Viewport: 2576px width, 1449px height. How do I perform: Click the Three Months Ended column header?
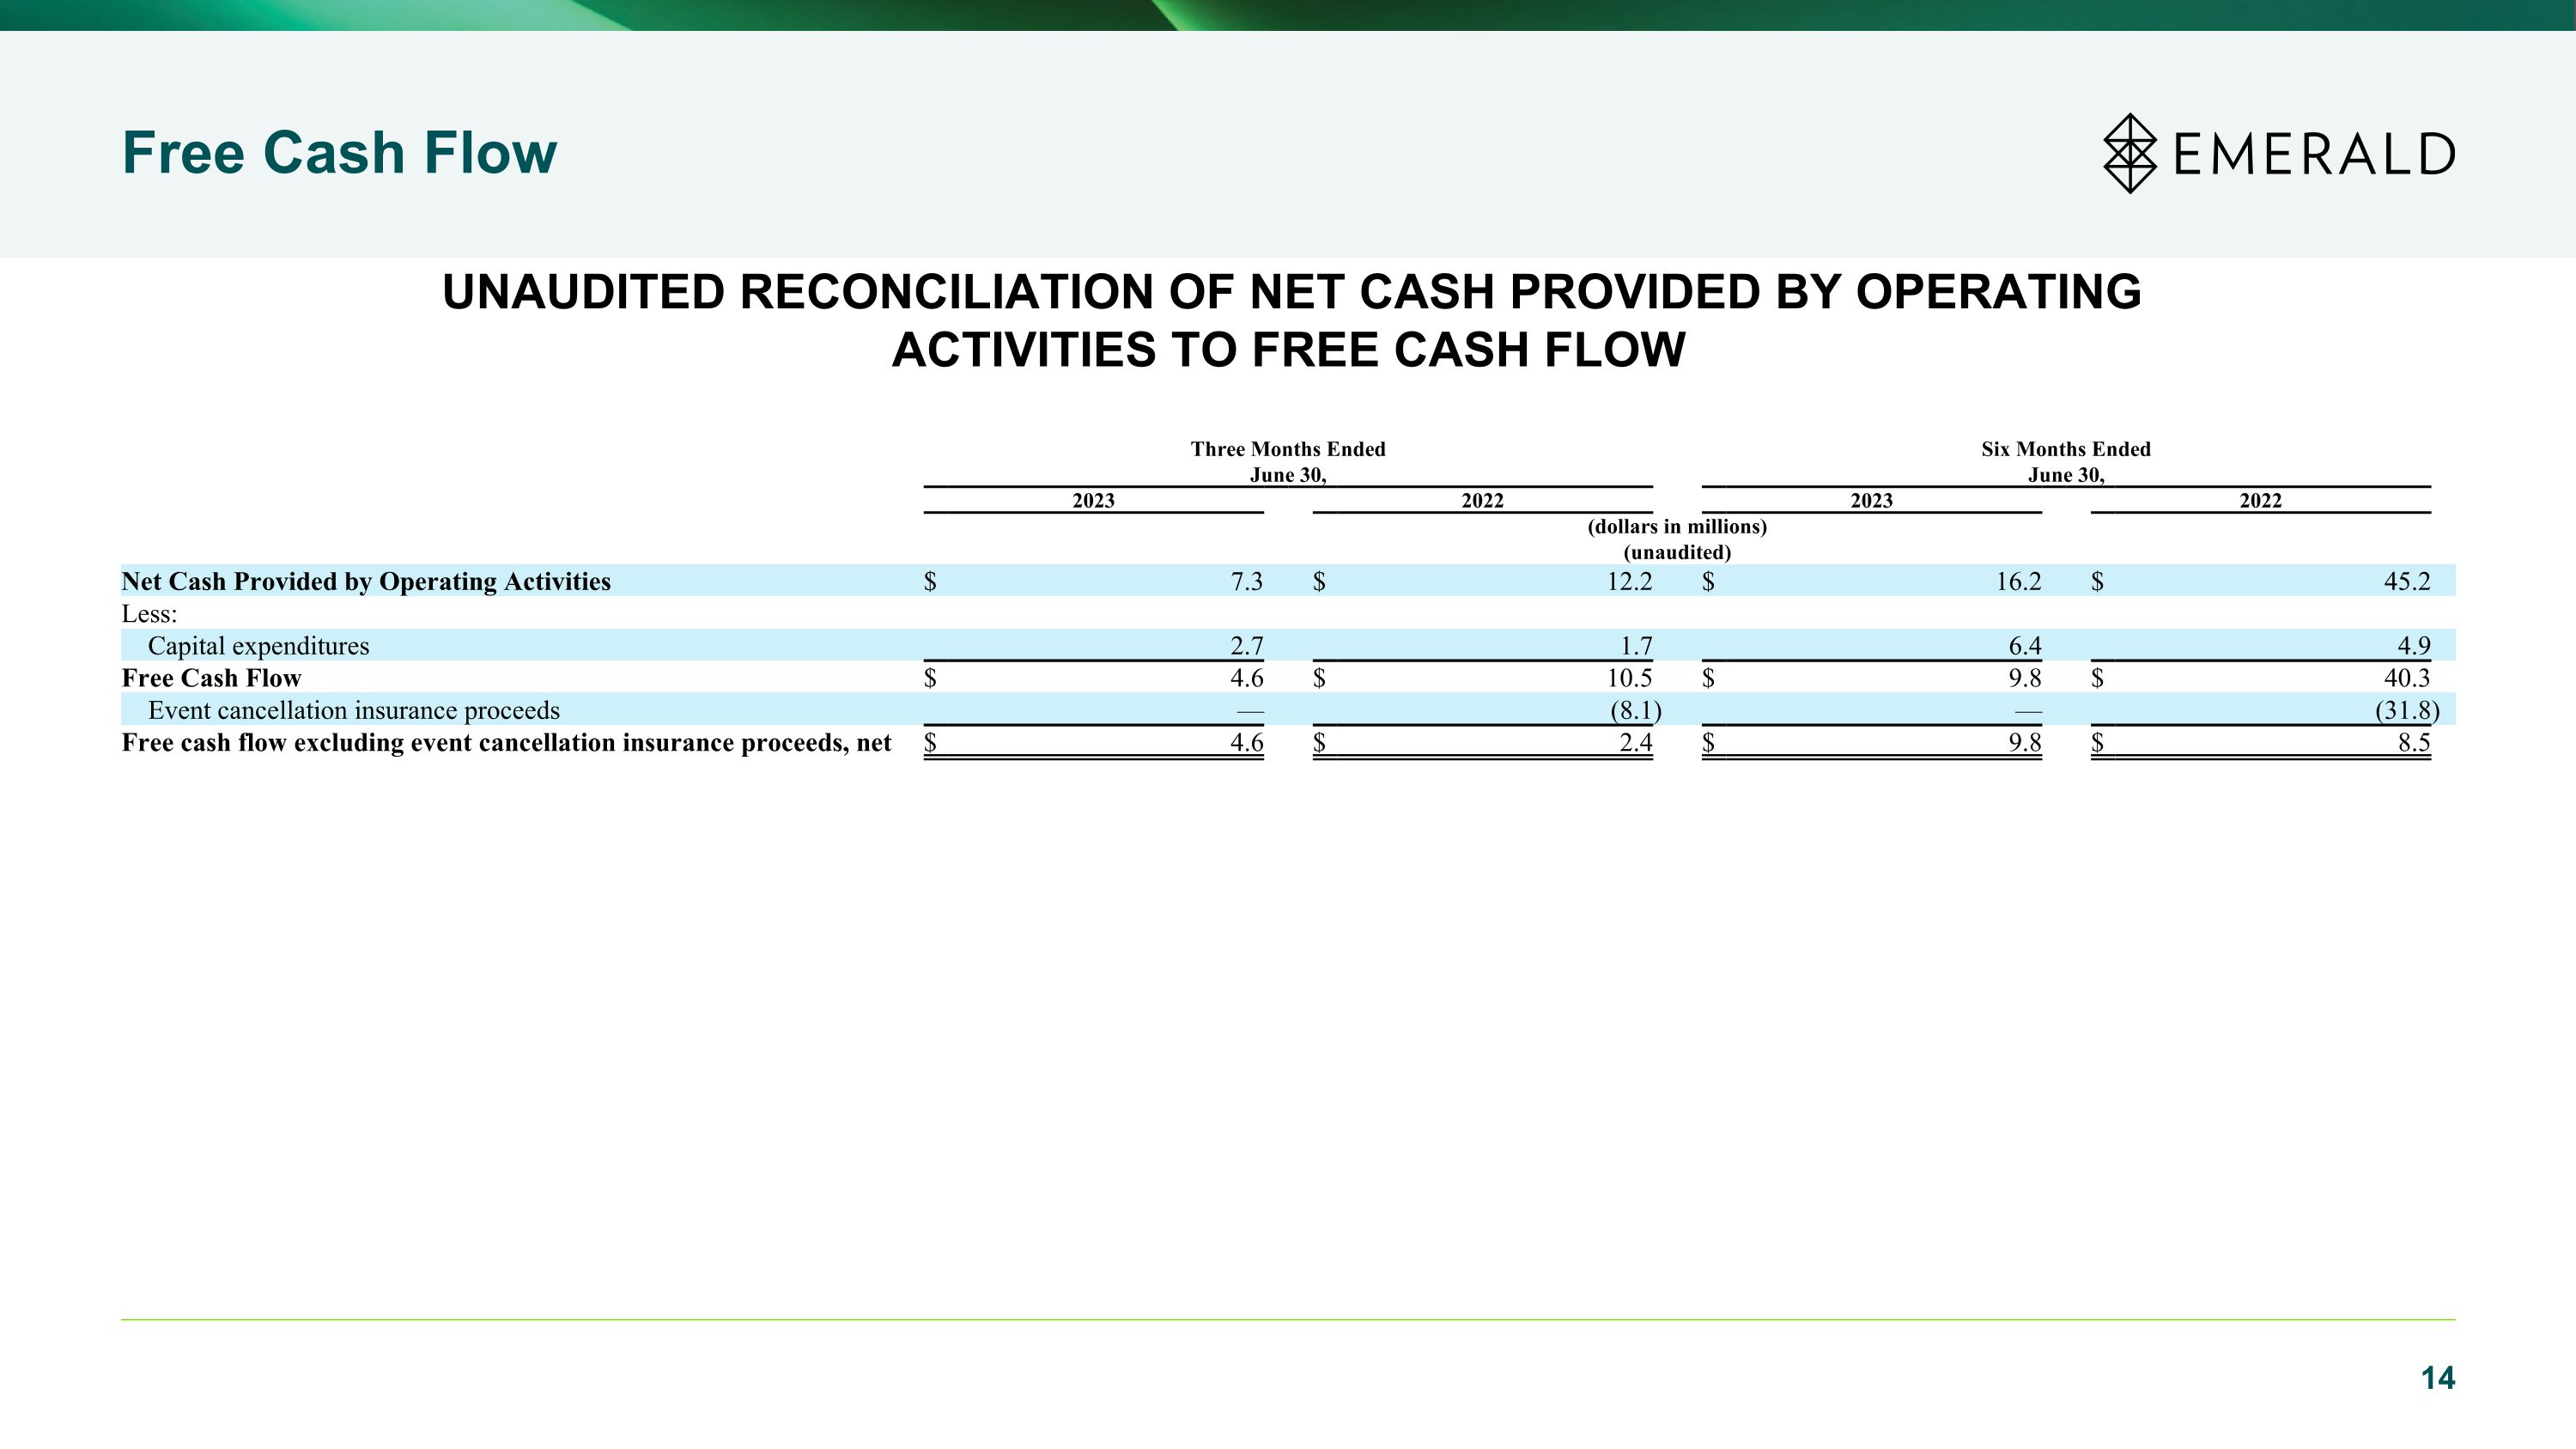tap(1288, 462)
